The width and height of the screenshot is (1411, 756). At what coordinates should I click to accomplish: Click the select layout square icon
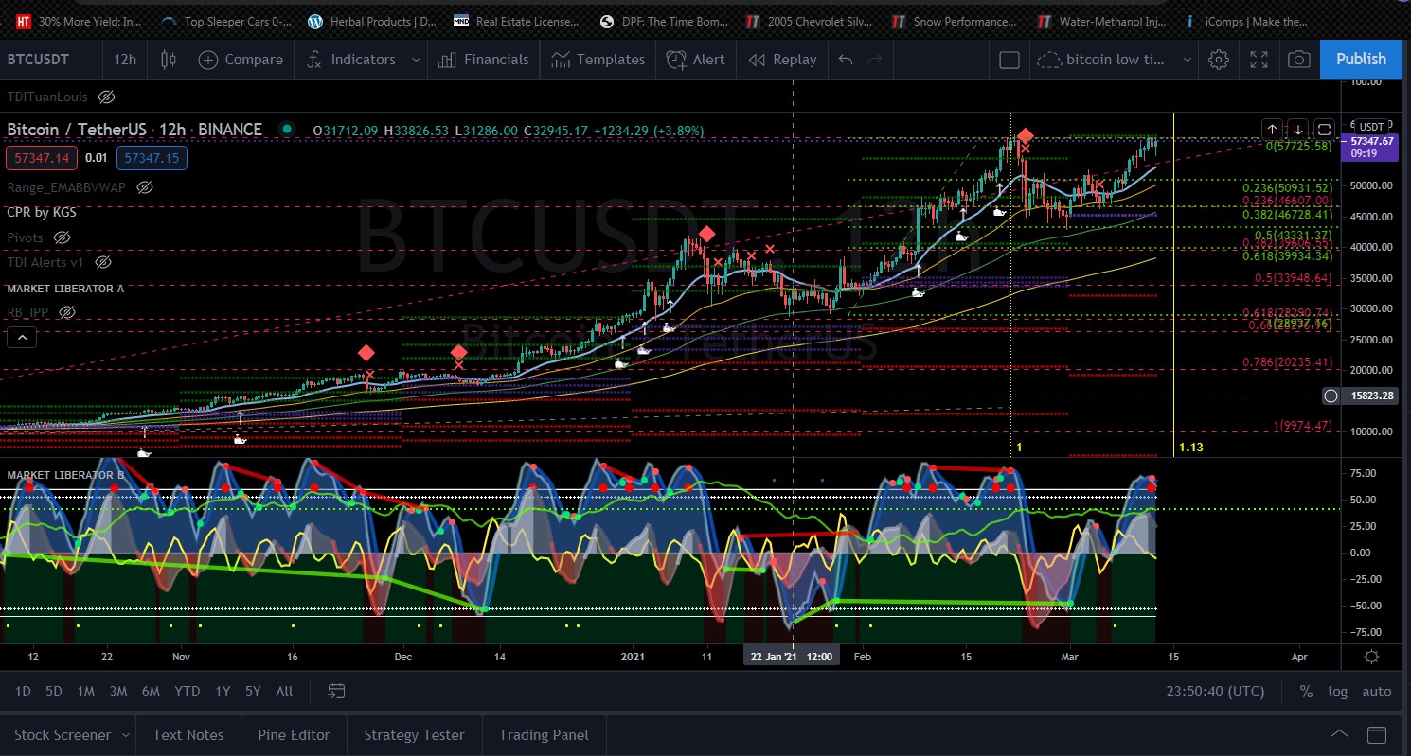[x=1009, y=60]
